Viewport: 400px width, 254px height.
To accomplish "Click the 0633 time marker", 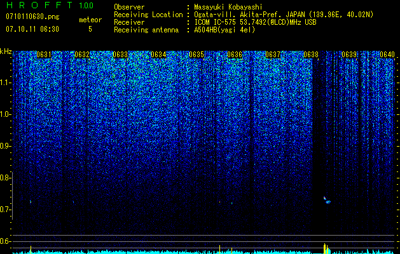I will pos(120,55).
